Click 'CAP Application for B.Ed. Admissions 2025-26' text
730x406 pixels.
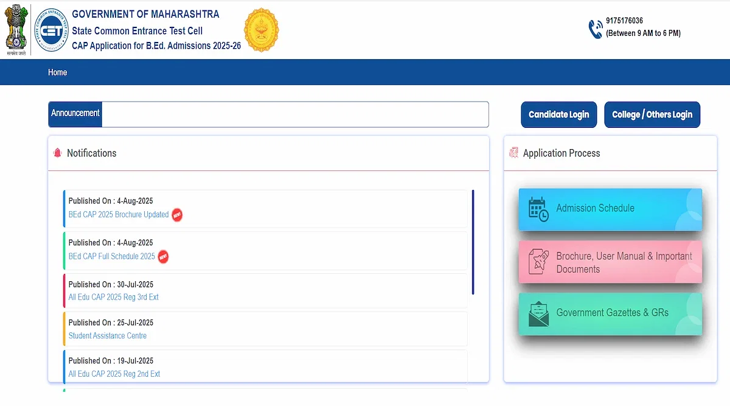tap(156, 46)
